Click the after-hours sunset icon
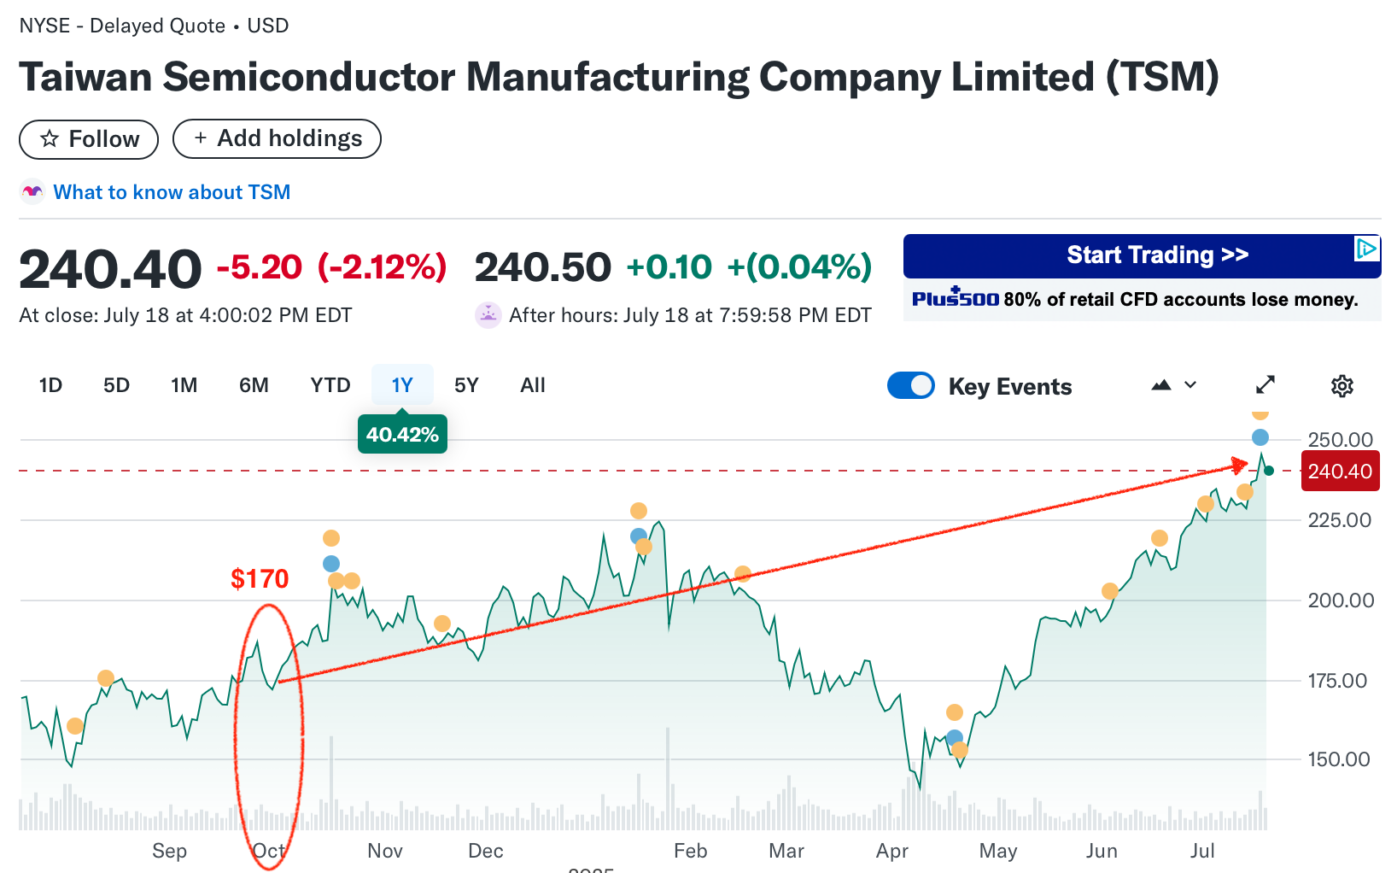This screenshot has width=1397, height=873. (x=488, y=315)
